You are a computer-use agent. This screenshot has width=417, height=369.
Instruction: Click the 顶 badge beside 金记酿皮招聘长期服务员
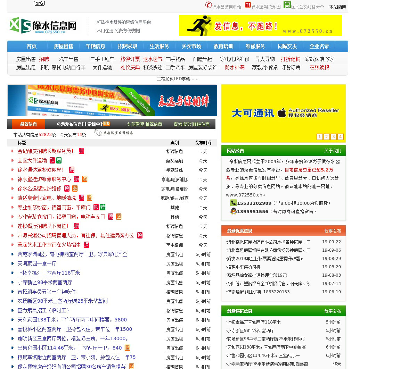pyautogui.click(x=81, y=151)
